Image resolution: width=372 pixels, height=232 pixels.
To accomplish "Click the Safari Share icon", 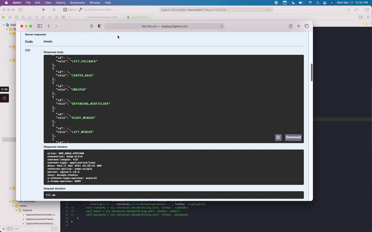I will point(291,26).
